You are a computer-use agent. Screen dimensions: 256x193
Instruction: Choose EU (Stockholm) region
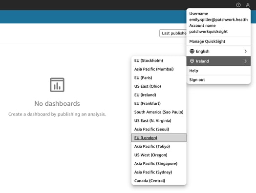click(x=159, y=60)
